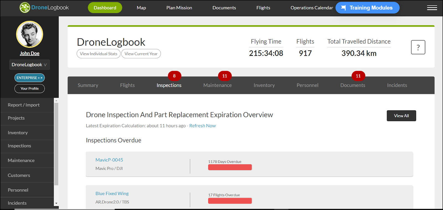
Task: Open Inventory in the sidebar
Action: 27,133
